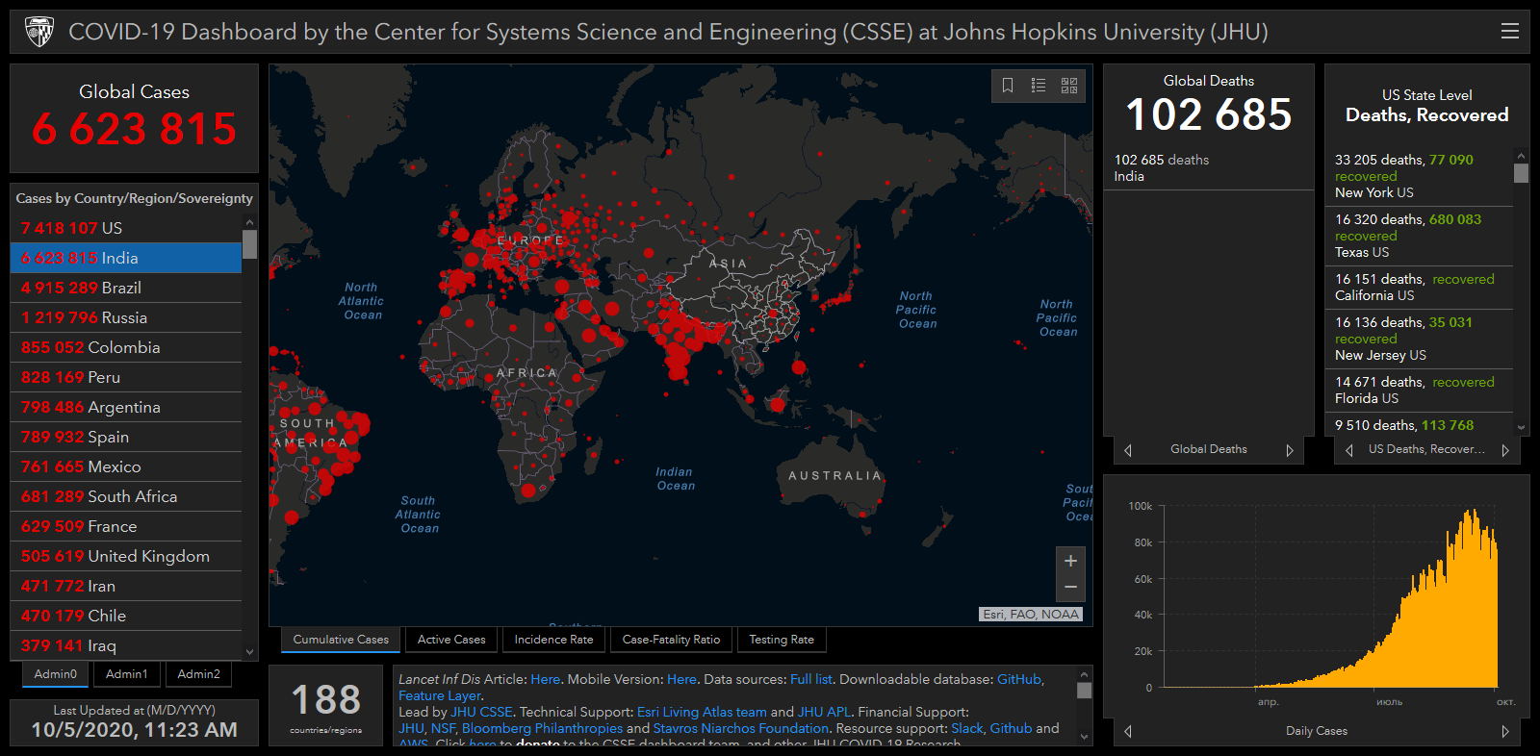Click India deaths entry in Global Deaths

(1209, 167)
